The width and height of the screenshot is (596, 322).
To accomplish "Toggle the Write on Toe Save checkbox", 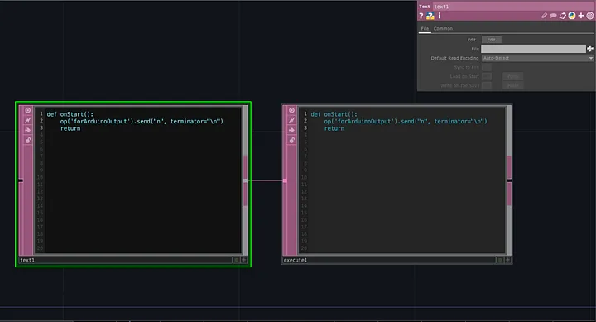I will point(487,85).
